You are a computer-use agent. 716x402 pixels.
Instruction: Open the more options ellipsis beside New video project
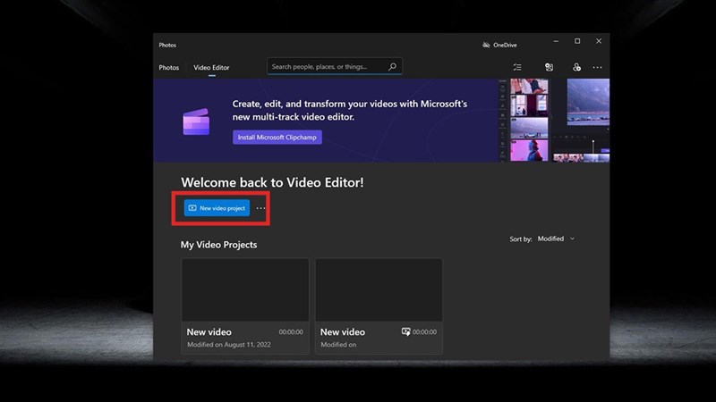(x=260, y=208)
